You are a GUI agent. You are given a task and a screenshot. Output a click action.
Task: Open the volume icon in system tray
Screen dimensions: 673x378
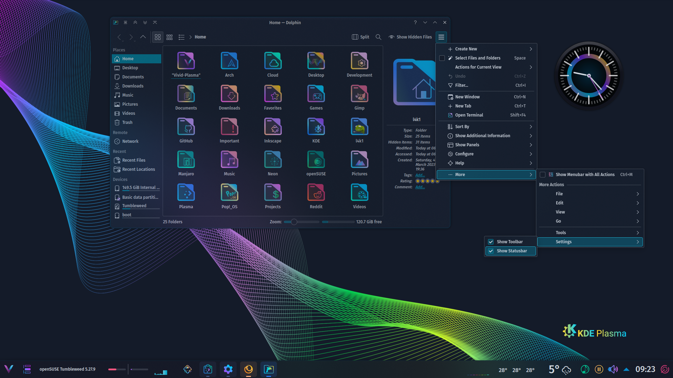click(613, 369)
